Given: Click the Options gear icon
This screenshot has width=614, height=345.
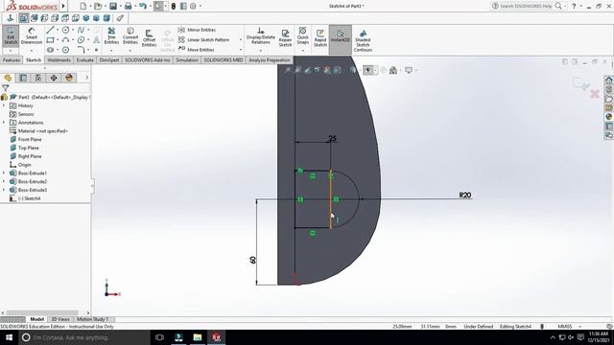Looking at the screenshot, I should click(193, 6).
